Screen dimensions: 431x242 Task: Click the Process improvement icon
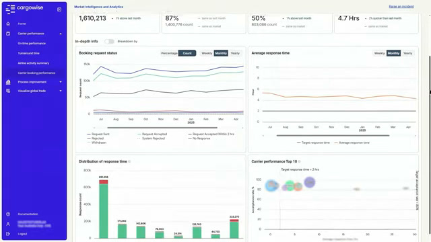pyautogui.click(x=8, y=82)
